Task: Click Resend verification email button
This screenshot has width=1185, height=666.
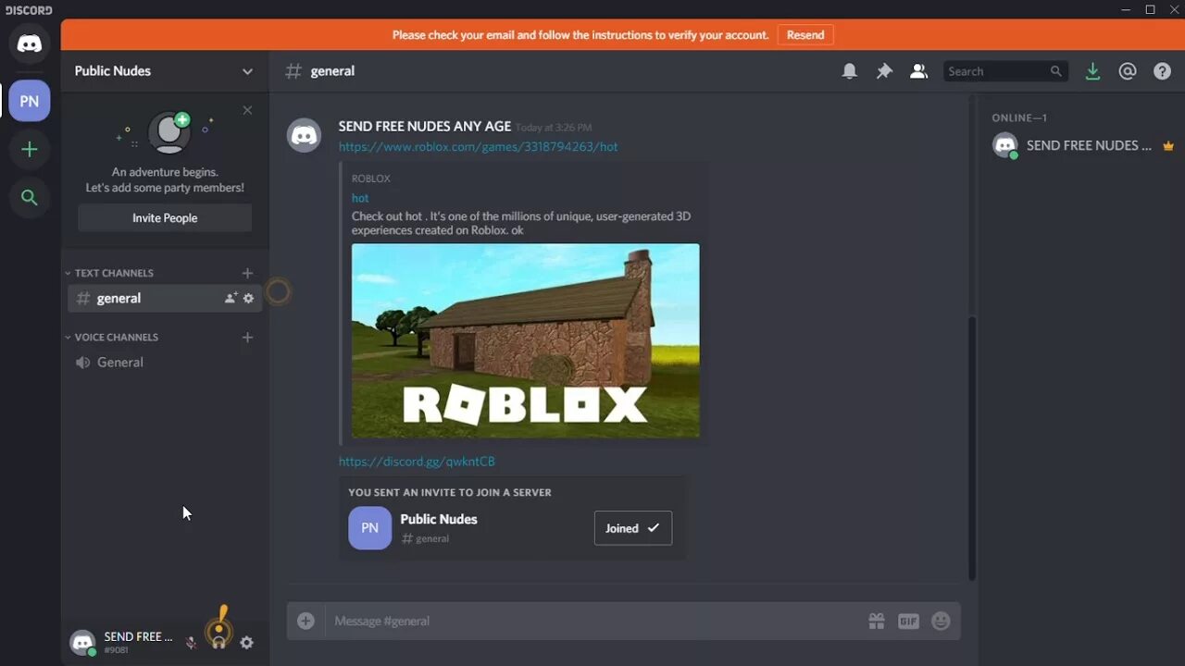Action: [x=805, y=35]
